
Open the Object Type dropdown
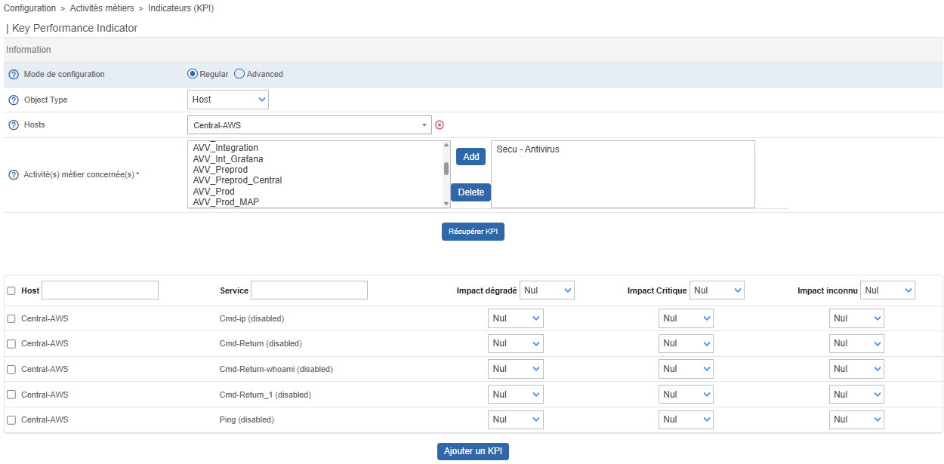[227, 100]
